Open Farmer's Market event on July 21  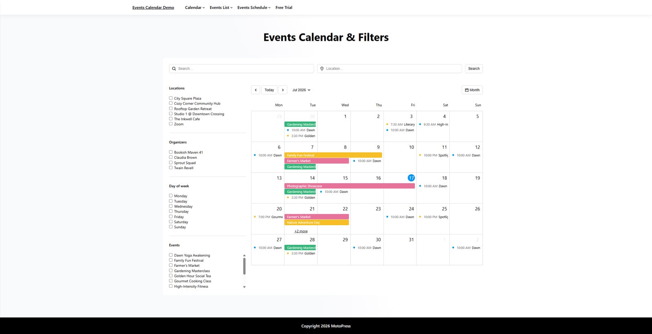(317, 217)
